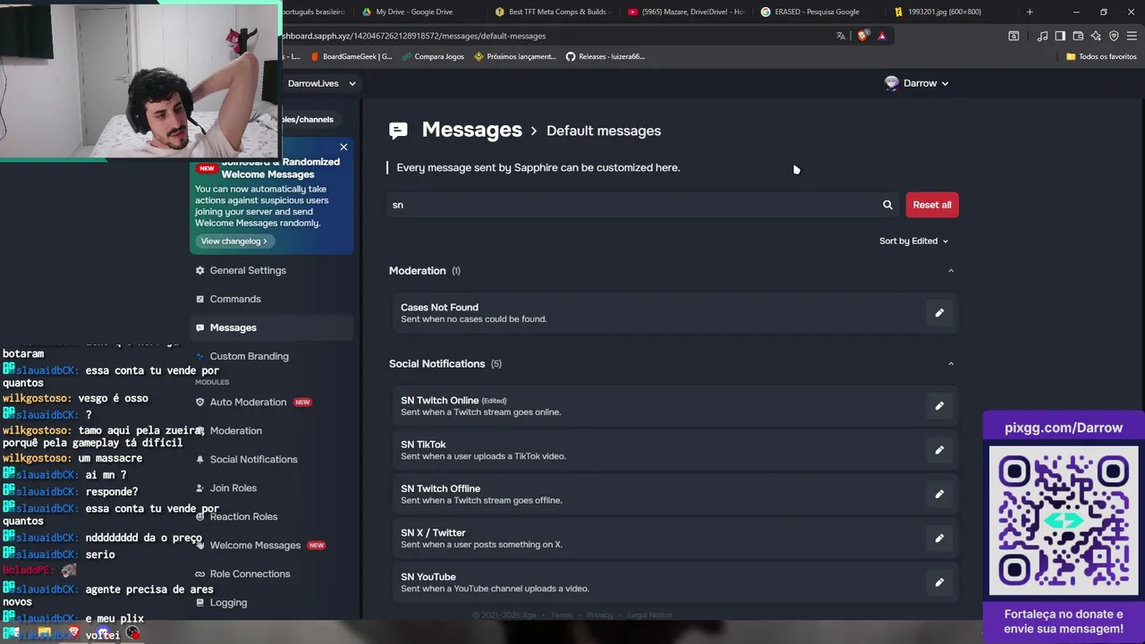Switch to Mazare DriveIDrive YouTube tab
The height and width of the screenshot is (644, 1145).
pyautogui.click(x=686, y=12)
